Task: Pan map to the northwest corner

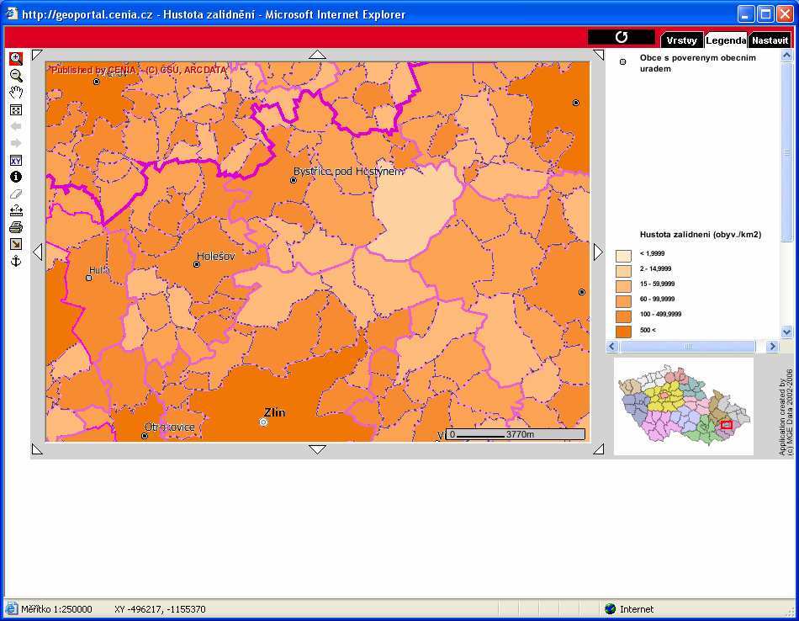Action: pyautogui.click(x=37, y=54)
